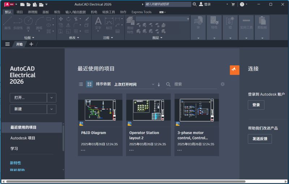
Task: Open the dropdown arrow beside the help icon
Action: [x=247, y=4]
